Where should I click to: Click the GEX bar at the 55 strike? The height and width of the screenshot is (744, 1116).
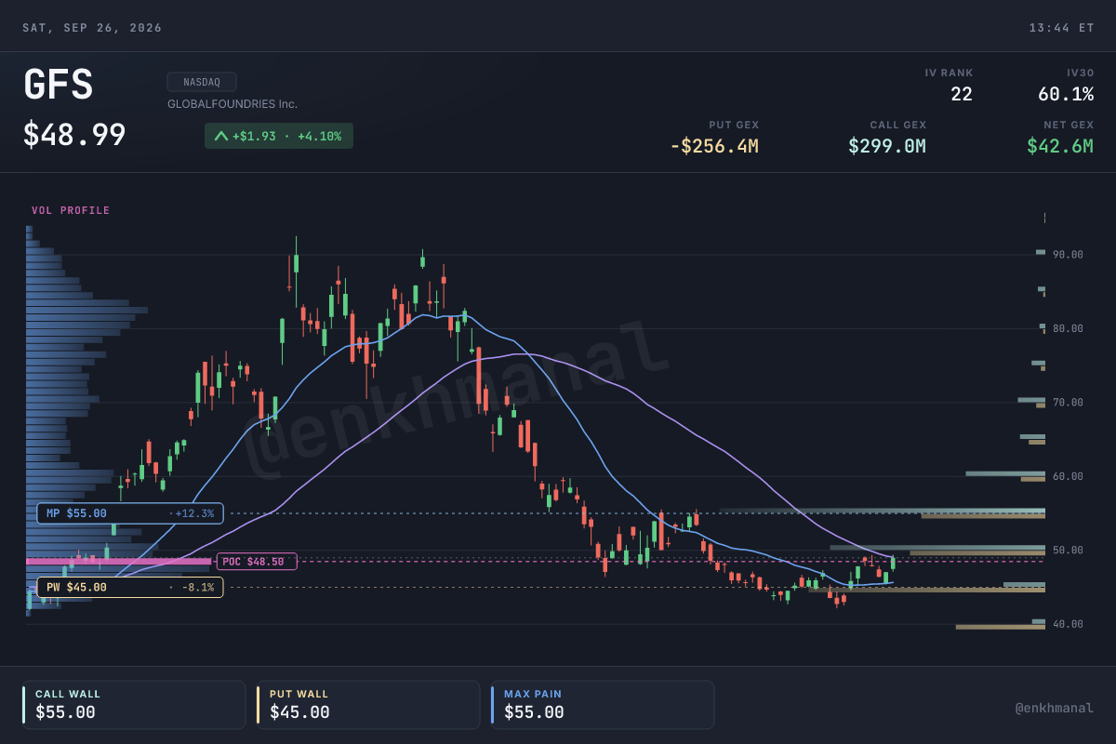coord(882,512)
